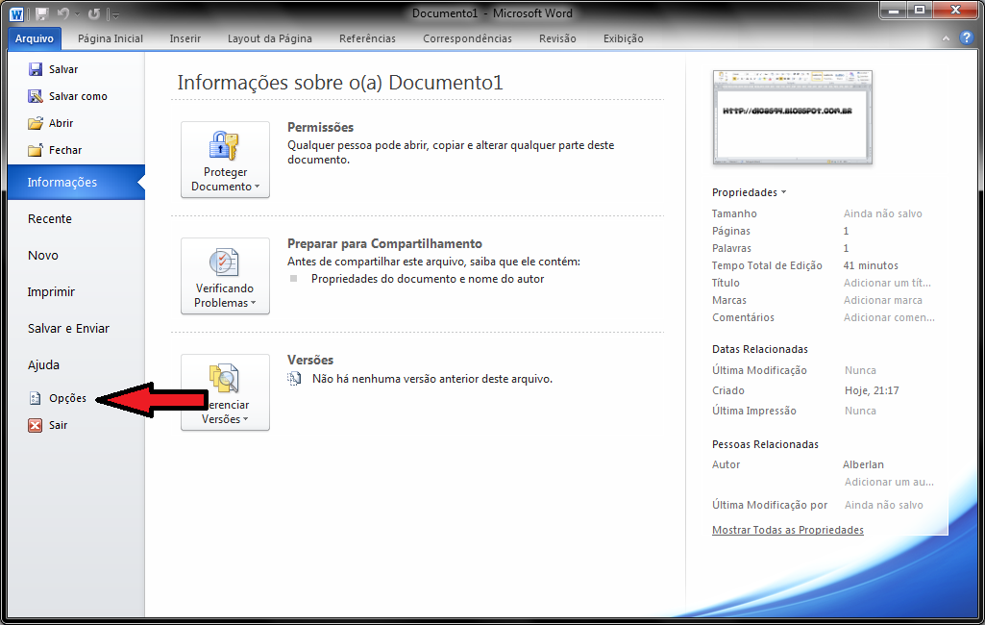Click the document preview thumbnail

tap(792, 117)
